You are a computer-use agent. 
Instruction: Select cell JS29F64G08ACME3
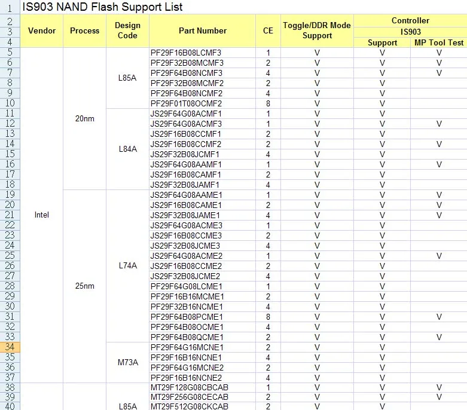(x=202, y=225)
